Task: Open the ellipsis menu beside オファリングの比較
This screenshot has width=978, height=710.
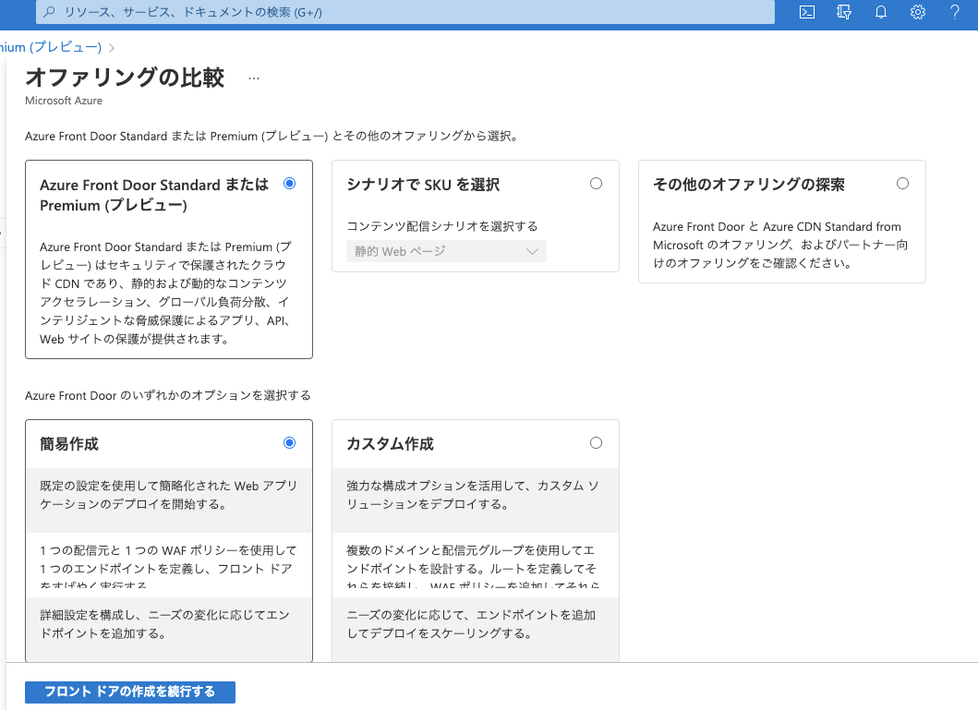Action: pyautogui.click(x=253, y=78)
